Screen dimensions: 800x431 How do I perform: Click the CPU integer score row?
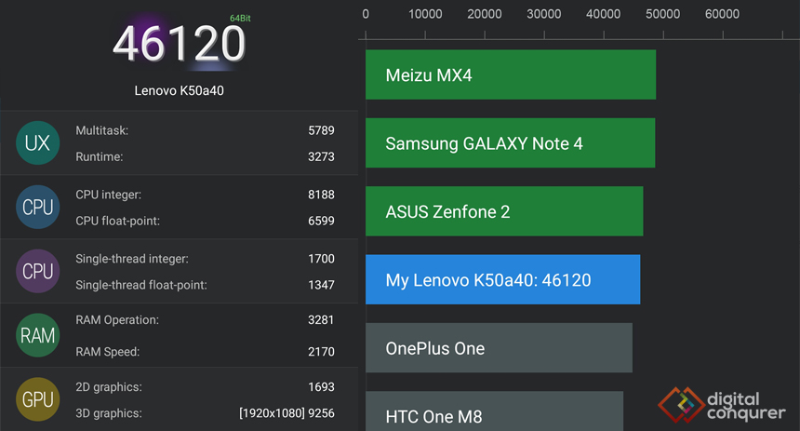click(205, 195)
